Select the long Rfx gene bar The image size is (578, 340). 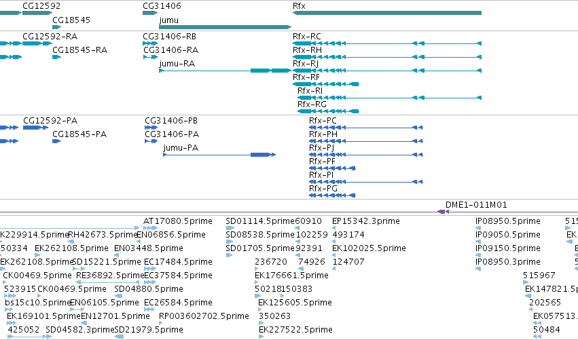pyautogui.click(x=387, y=13)
